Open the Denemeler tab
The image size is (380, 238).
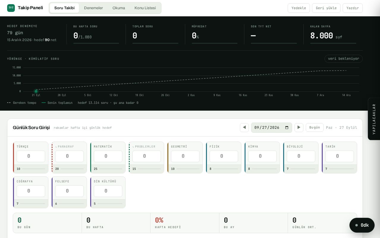[x=94, y=8]
